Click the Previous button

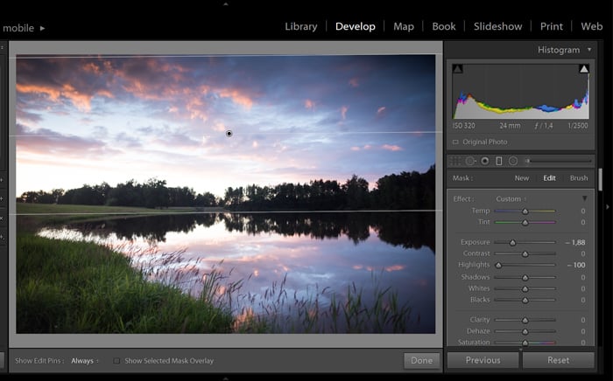point(483,360)
